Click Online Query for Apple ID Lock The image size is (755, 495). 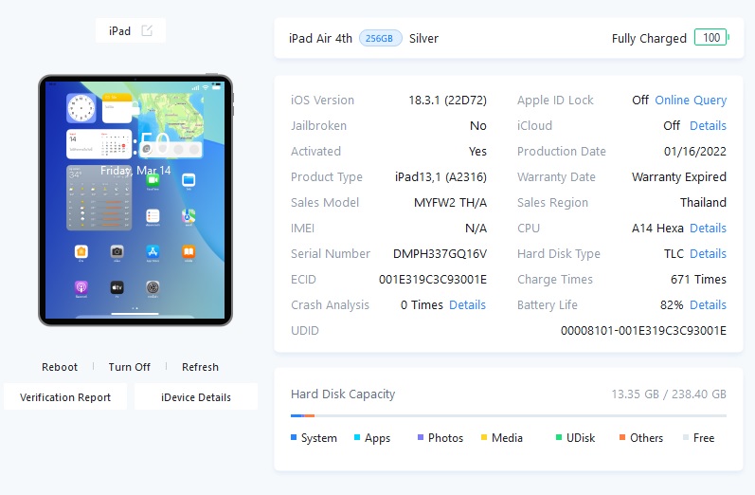(x=691, y=101)
